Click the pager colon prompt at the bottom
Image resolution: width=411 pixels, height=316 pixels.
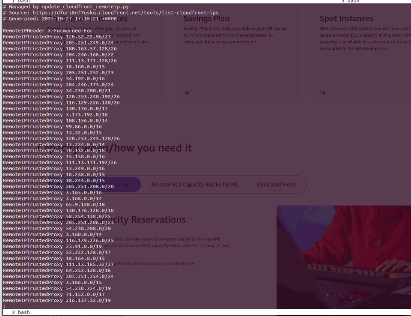(4, 306)
